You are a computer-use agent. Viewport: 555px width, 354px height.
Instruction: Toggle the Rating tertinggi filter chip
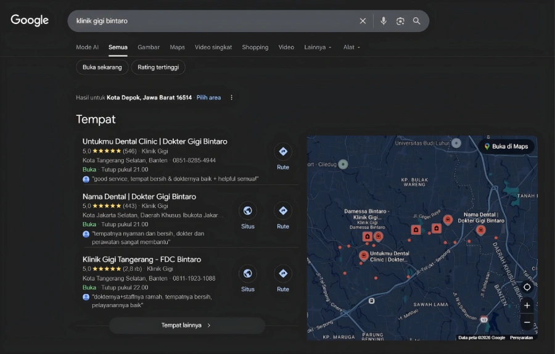(158, 67)
